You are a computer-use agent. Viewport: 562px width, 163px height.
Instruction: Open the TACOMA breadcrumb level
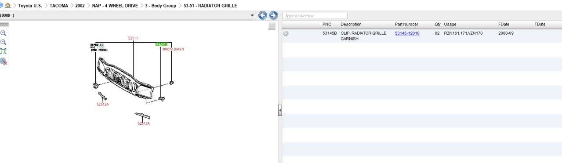[58, 6]
